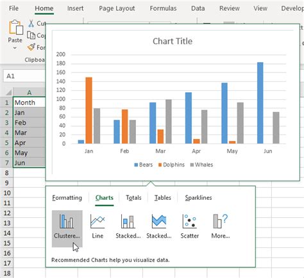304x278 pixels.
Task: Click the Clipboard group label
Action: pyautogui.click(x=35, y=60)
